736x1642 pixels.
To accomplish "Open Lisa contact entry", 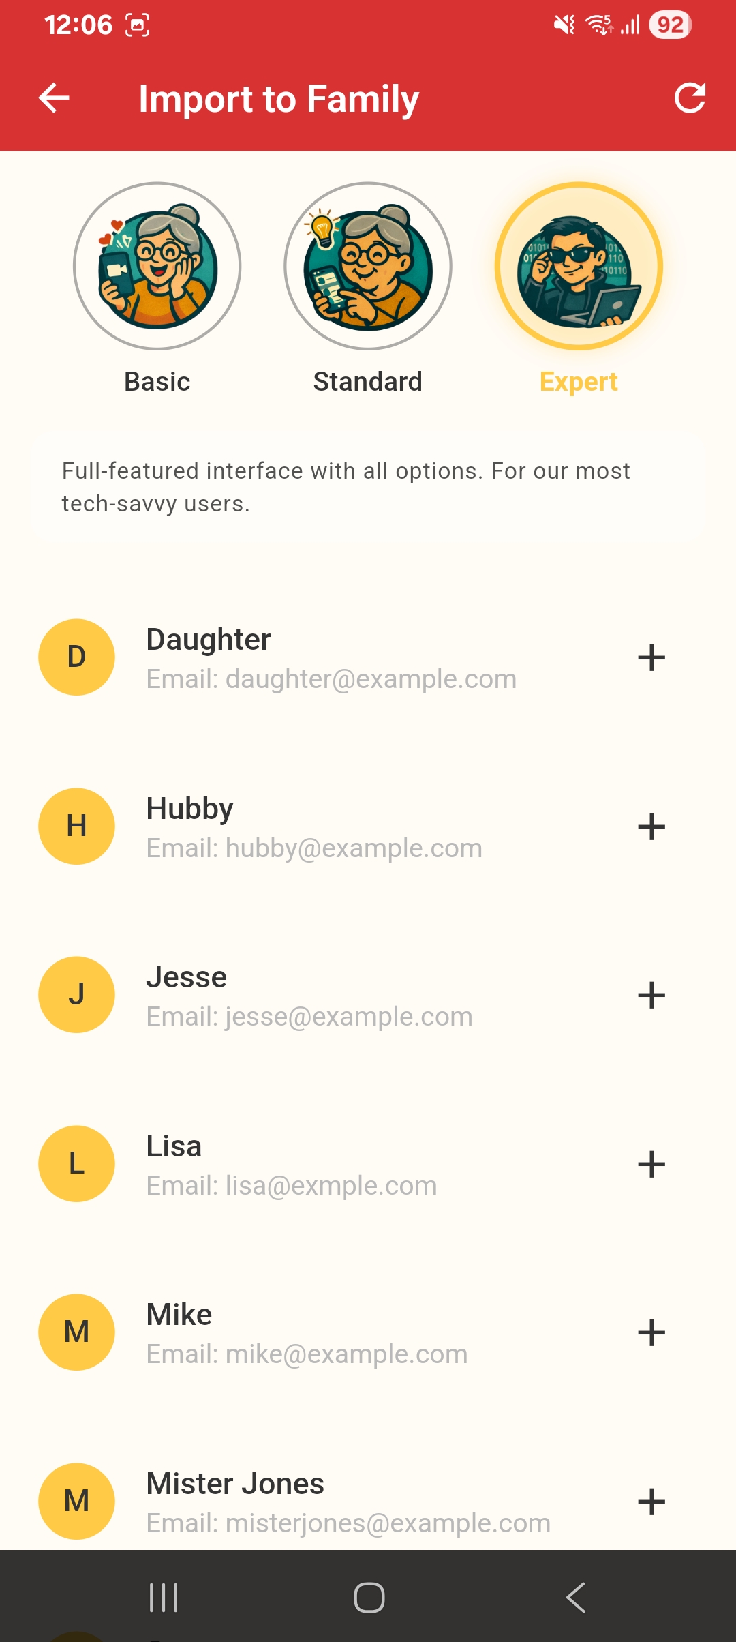I will tap(292, 1165).
